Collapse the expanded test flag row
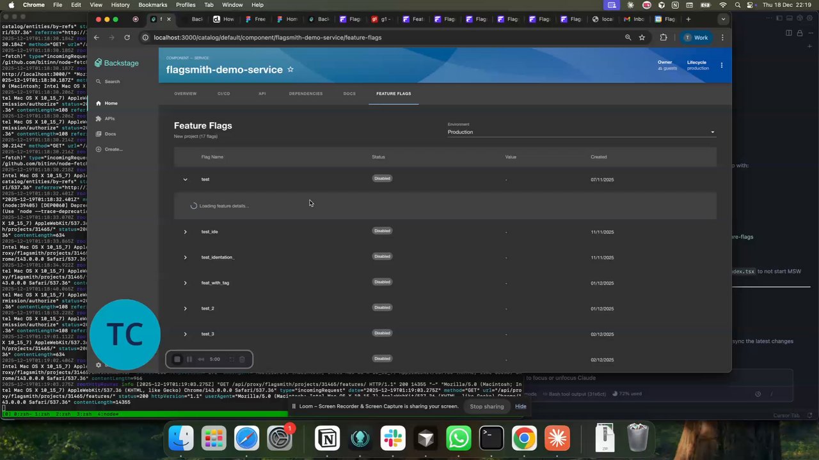 186,180
